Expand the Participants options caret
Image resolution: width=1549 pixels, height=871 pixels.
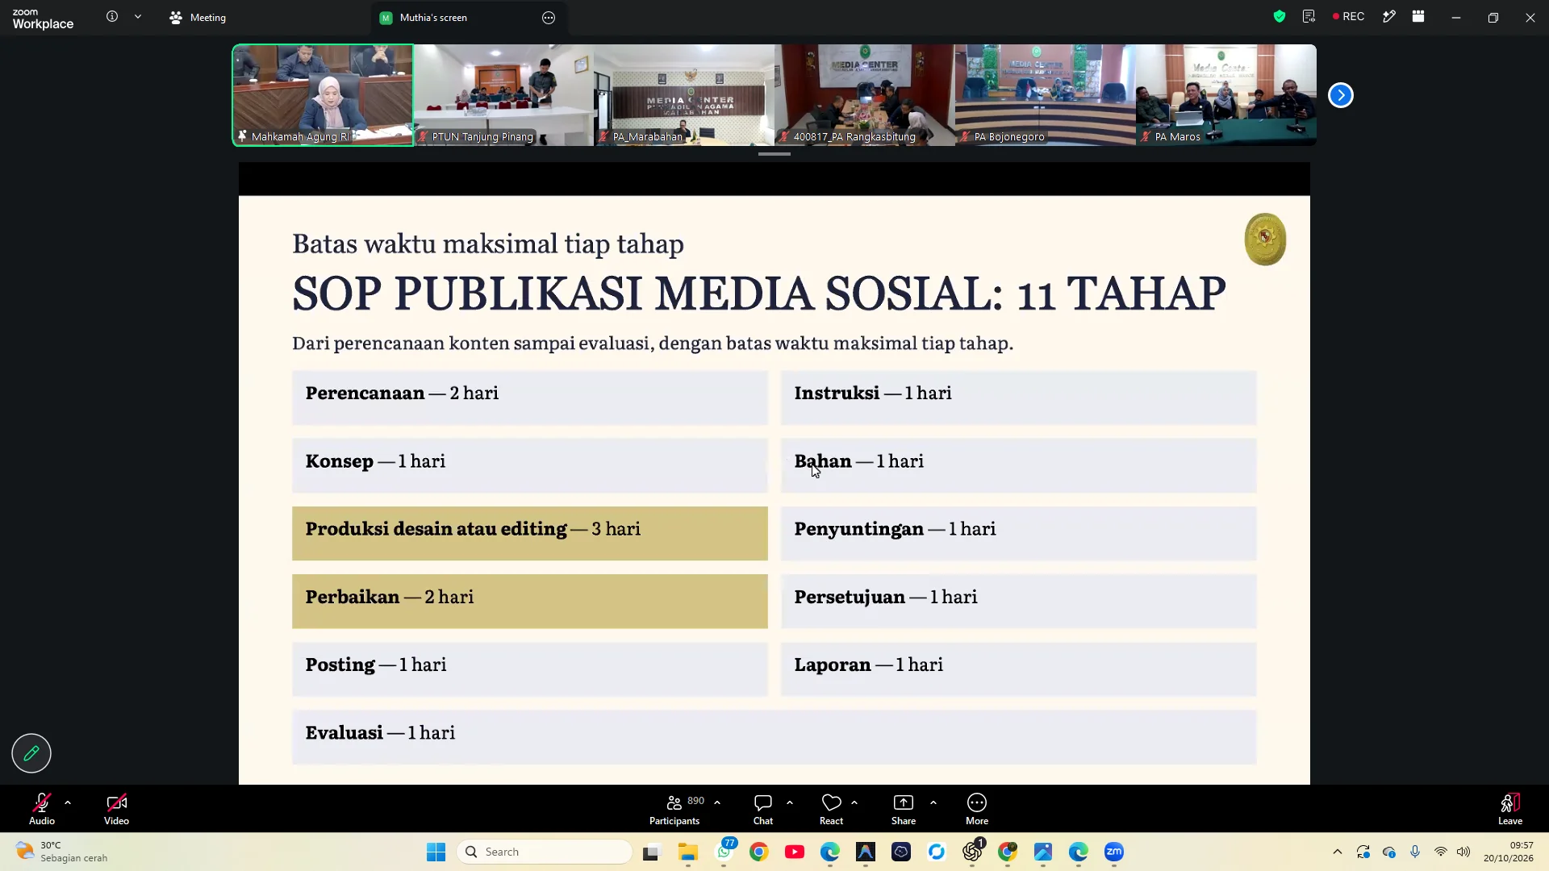[x=717, y=802]
